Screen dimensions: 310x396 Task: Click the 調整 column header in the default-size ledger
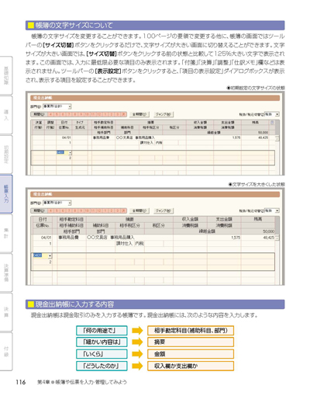tap(50, 123)
